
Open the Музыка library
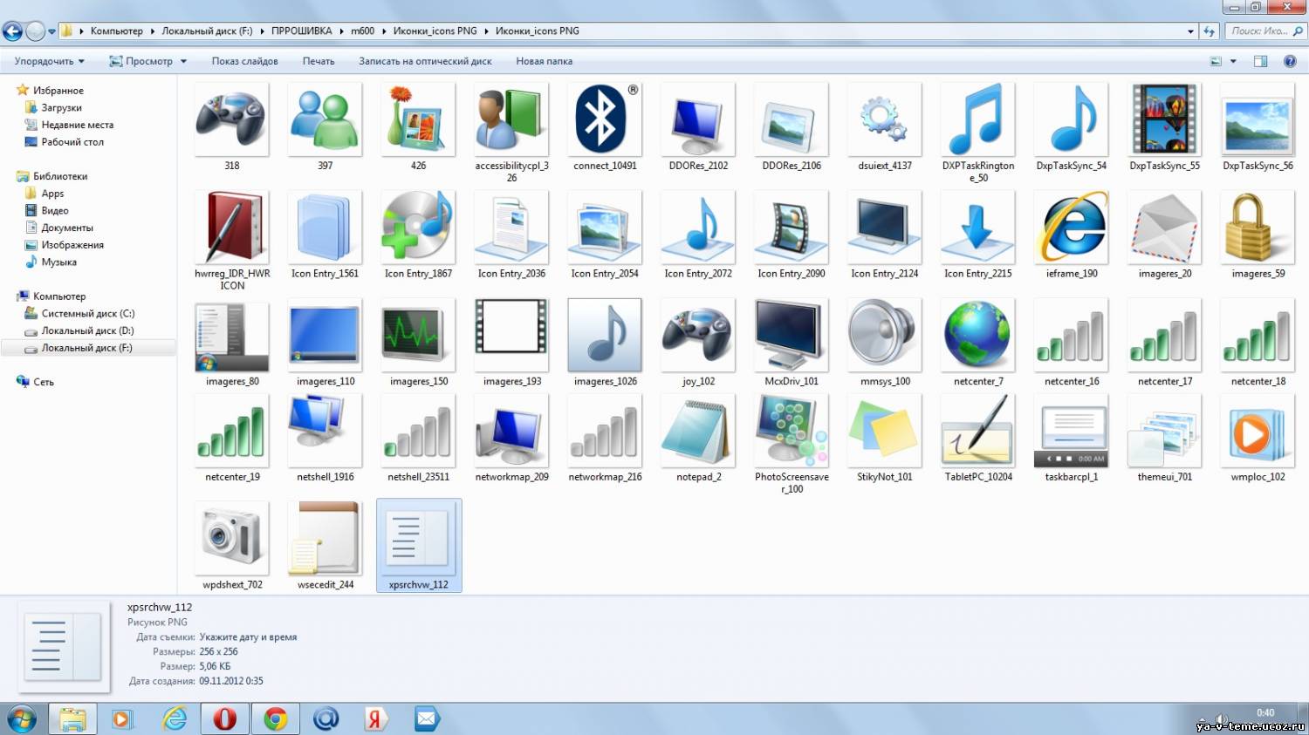(x=58, y=262)
